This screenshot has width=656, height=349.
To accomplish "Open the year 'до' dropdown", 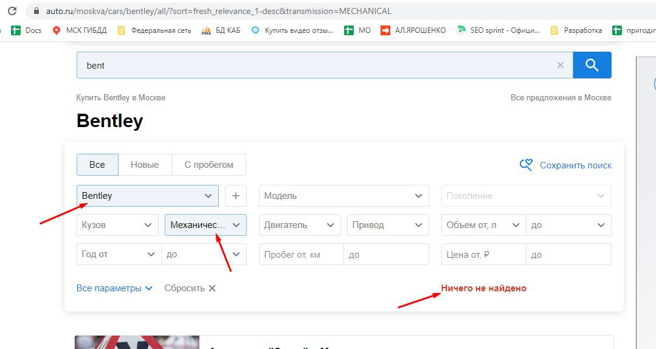I will pos(204,254).
